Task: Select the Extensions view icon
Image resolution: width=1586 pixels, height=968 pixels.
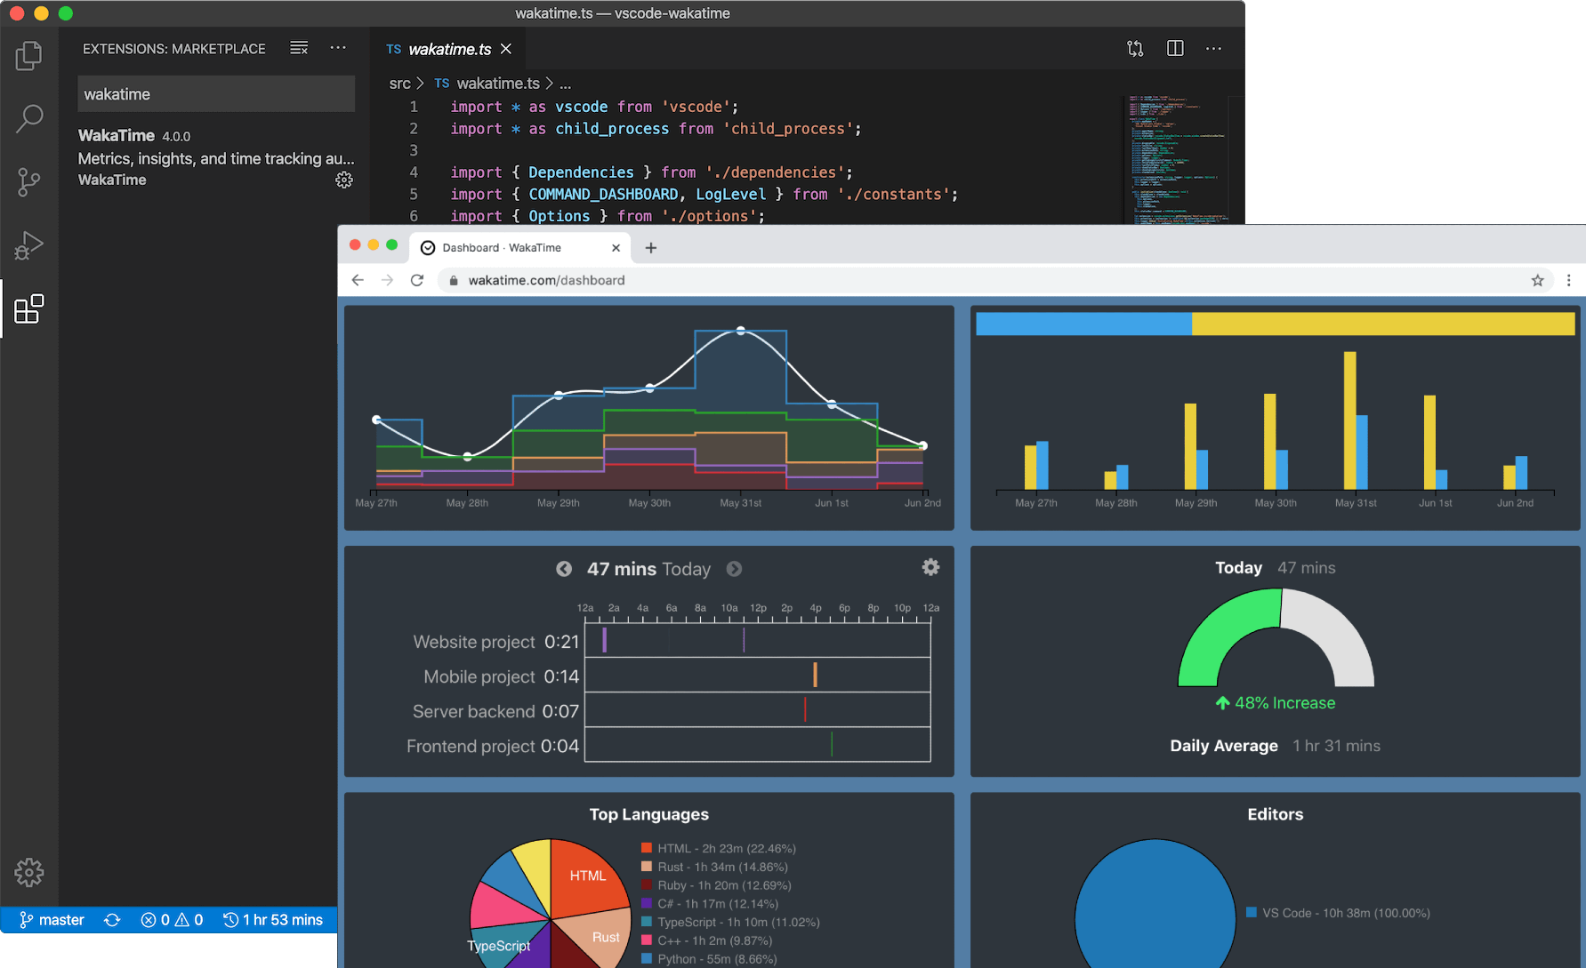Action: pyautogui.click(x=28, y=309)
